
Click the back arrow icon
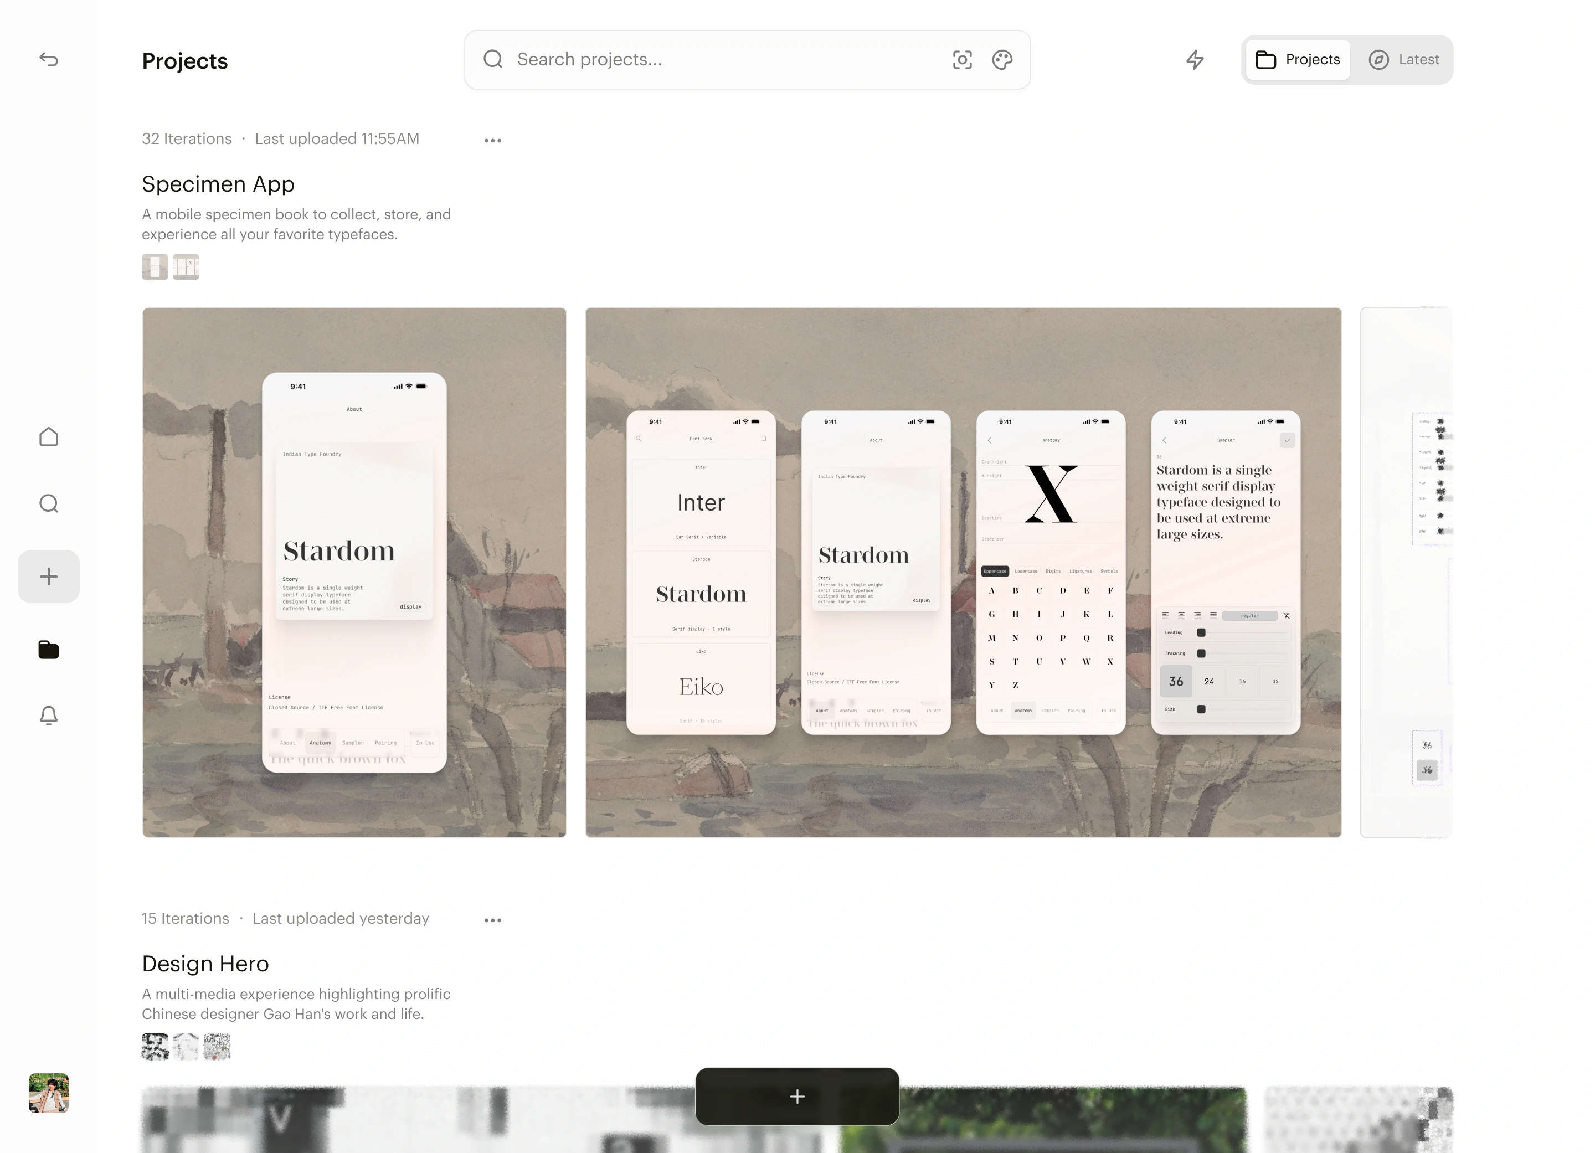(x=49, y=60)
